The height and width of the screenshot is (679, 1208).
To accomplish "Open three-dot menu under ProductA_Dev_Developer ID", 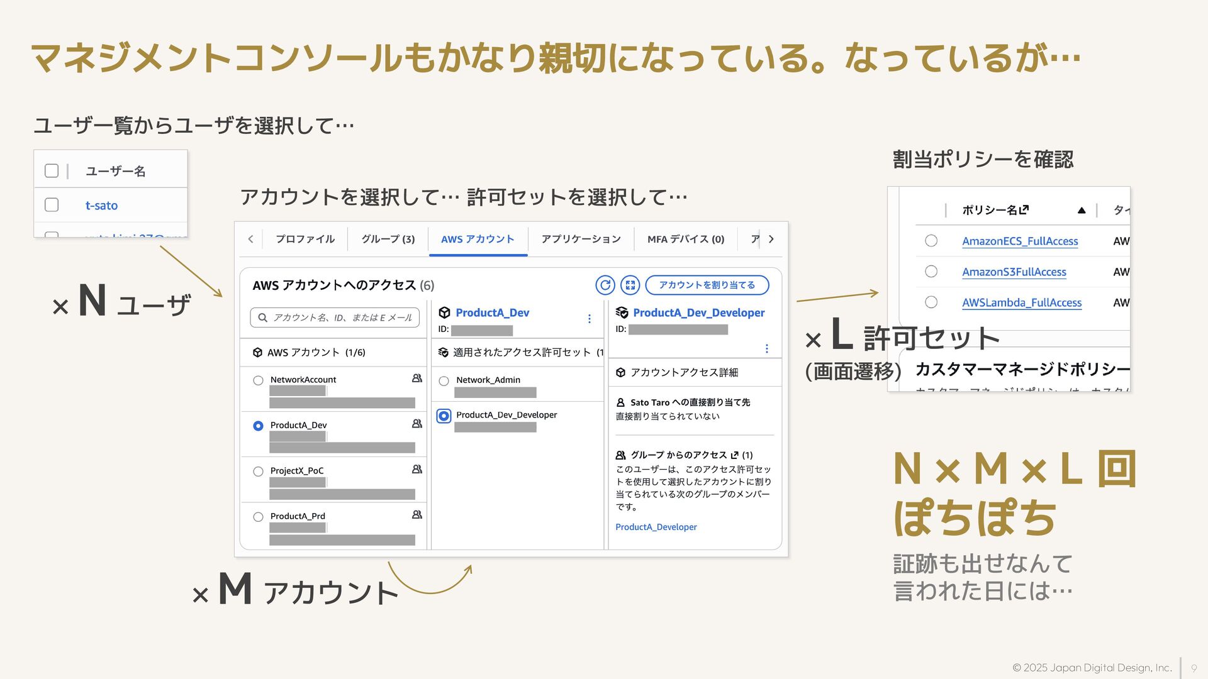I will click(766, 348).
